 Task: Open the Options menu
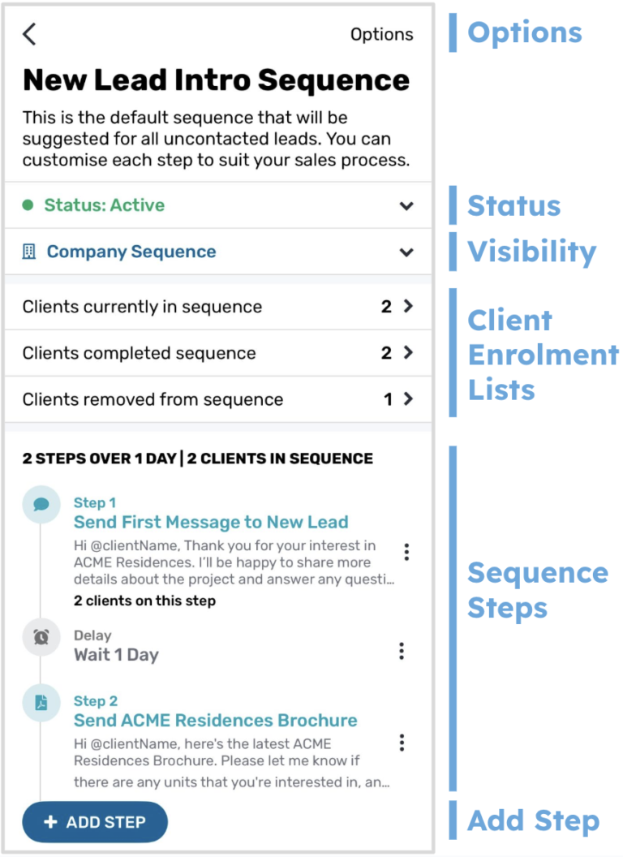[381, 34]
